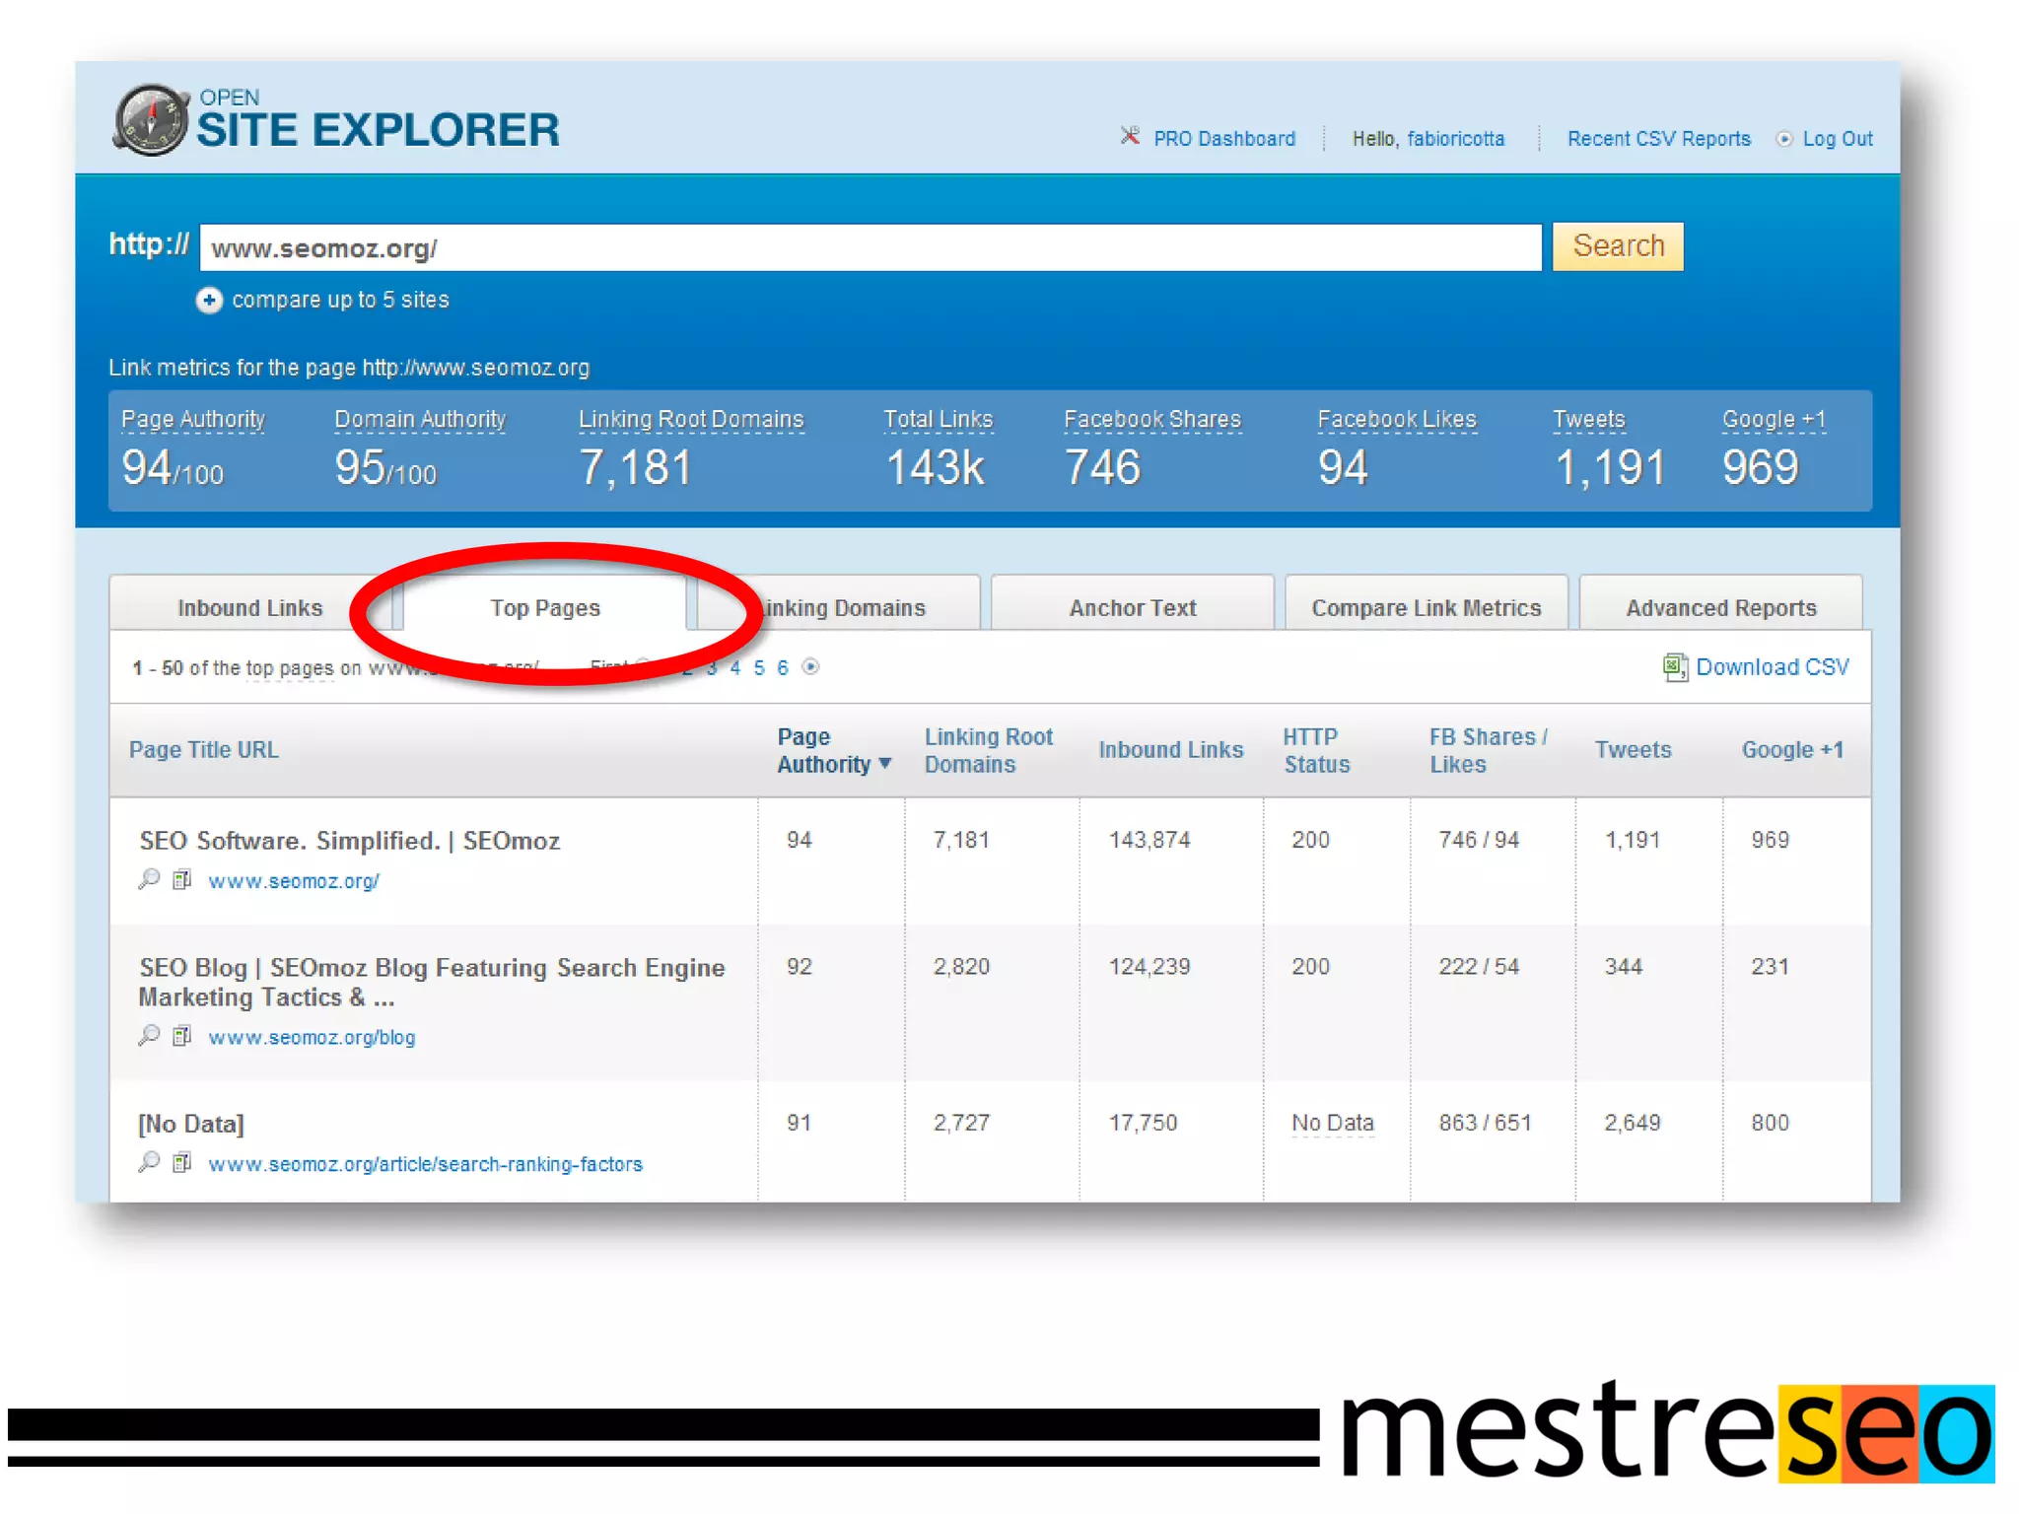Viewport: 2019px width, 1514px height.
Task: Open the Recent CSV Reports link
Action: coord(1658,139)
